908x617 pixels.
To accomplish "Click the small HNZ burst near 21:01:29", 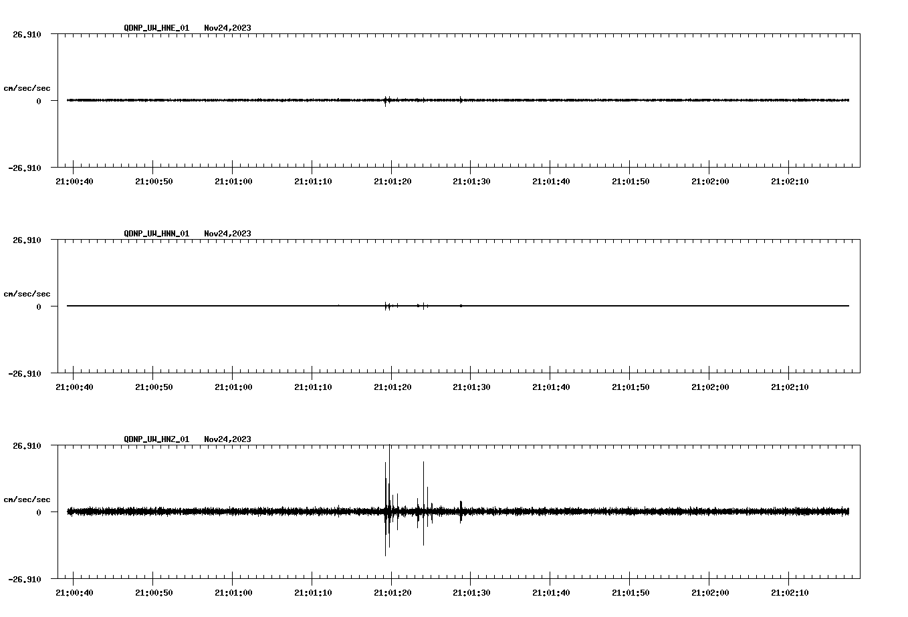I will [461, 511].
